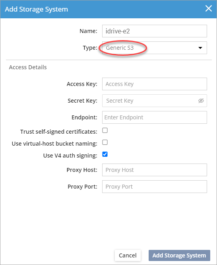Click the Endpoint input box
Viewport: 217px width, 265px height.
(x=154, y=117)
